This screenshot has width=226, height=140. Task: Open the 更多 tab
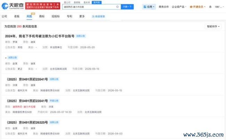pos(82,16)
